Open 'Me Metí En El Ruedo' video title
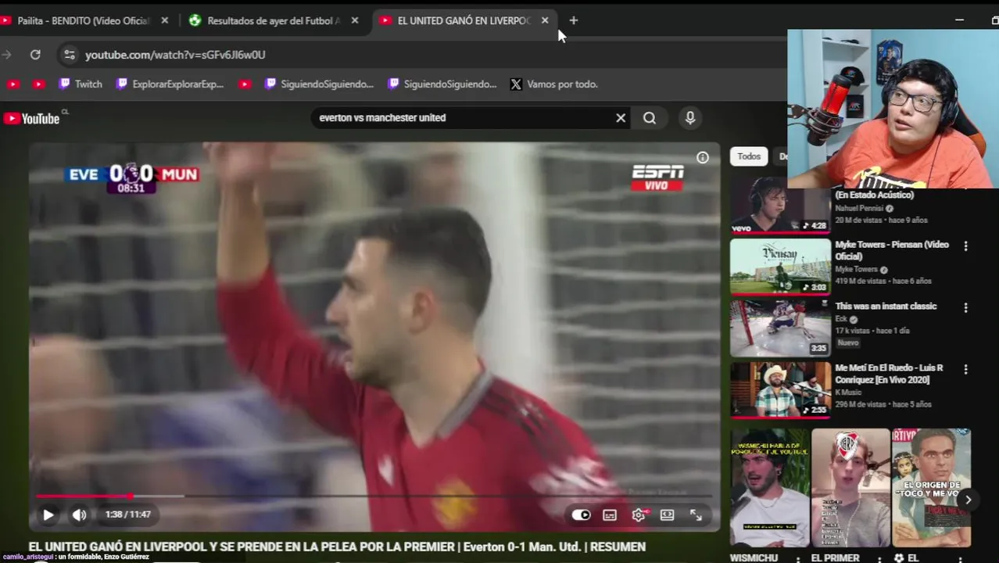This screenshot has height=563, width=999. coord(889,374)
